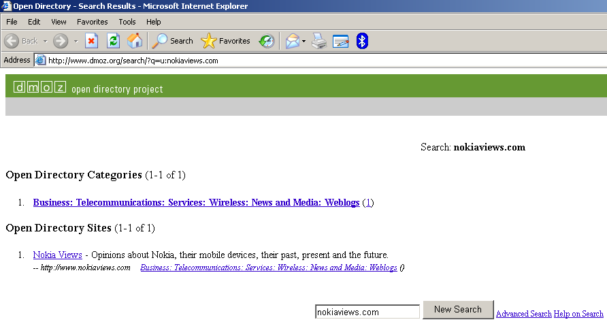Open the Help on Search link

point(578,314)
